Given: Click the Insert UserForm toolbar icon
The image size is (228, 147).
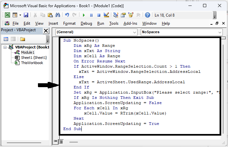Looking at the screenshot, I should coord(15,15).
